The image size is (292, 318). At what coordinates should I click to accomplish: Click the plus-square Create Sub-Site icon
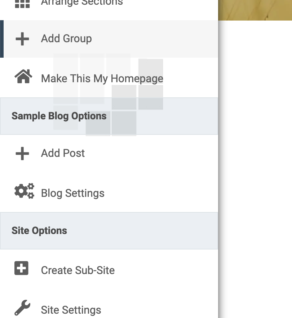(x=22, y=269)
